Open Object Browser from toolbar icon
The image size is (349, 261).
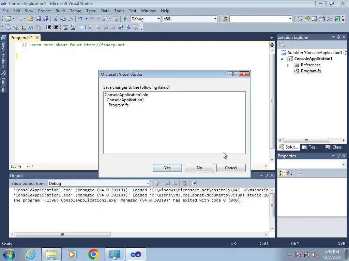(x=322, y=19)
